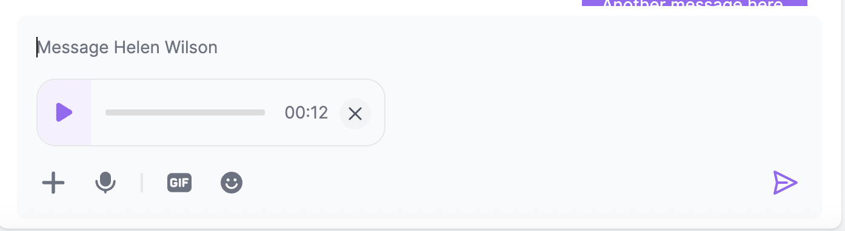This screenshot has height=231, width=845.
Task: Seek within the audio progress bar
Action: click(x=185, y=112)
